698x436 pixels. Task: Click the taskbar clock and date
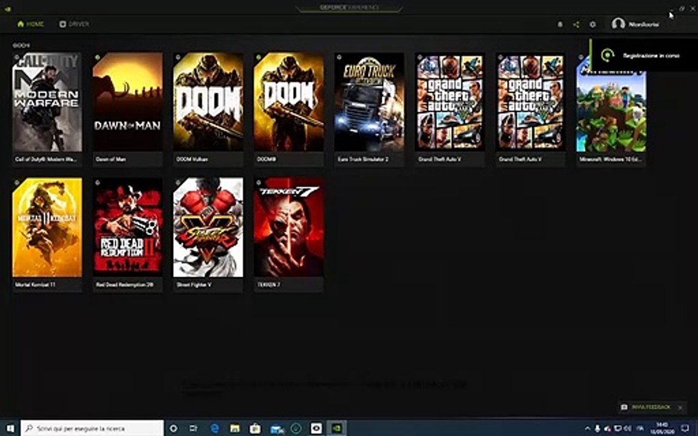[x=662, y=429]
